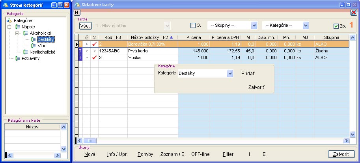This screenshot has width=360, height=163.
Task: Click the paperclip attachment column header
Action: pos(86,37)
